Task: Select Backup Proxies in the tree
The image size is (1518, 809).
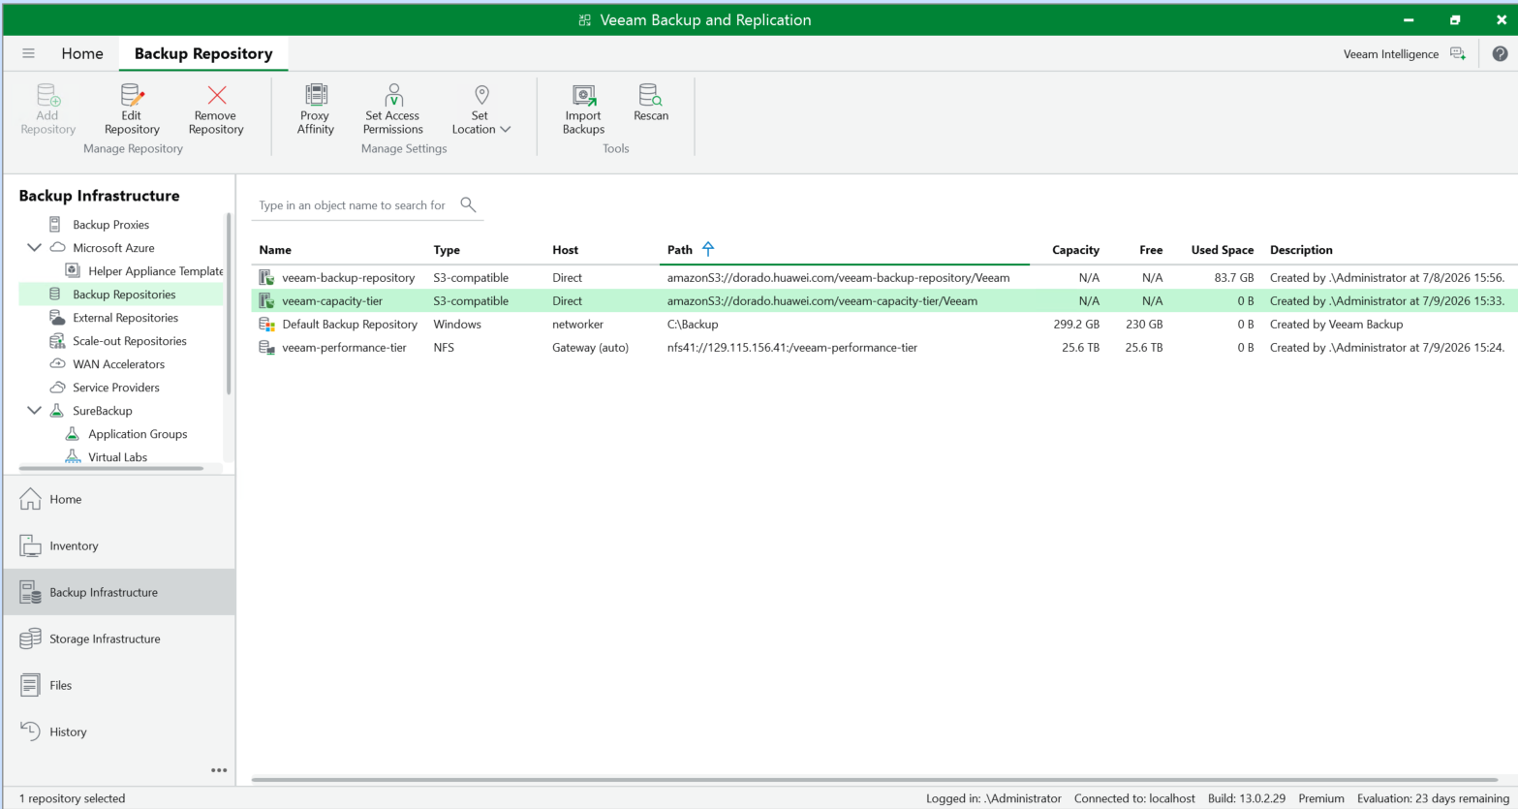Action: pos(110,225)
